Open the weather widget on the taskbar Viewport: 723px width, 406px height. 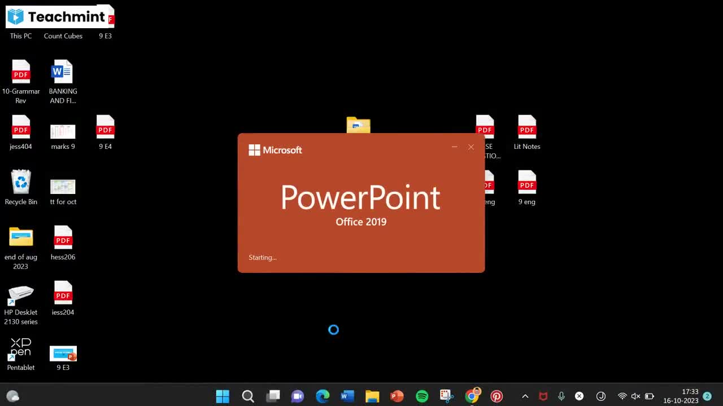[x=12, y=396]
